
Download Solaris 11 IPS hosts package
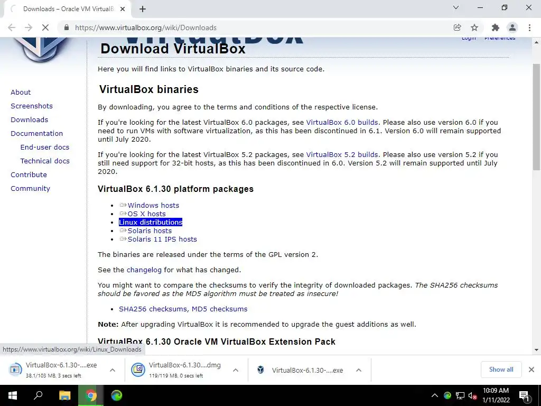click(162, 239)
